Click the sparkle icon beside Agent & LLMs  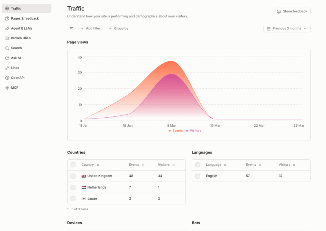tap(7, 29)
